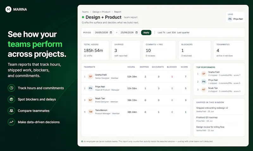Click Tara Menon's hours 38h 44m
The image size is (253, 151).
[x=132, y=112]
